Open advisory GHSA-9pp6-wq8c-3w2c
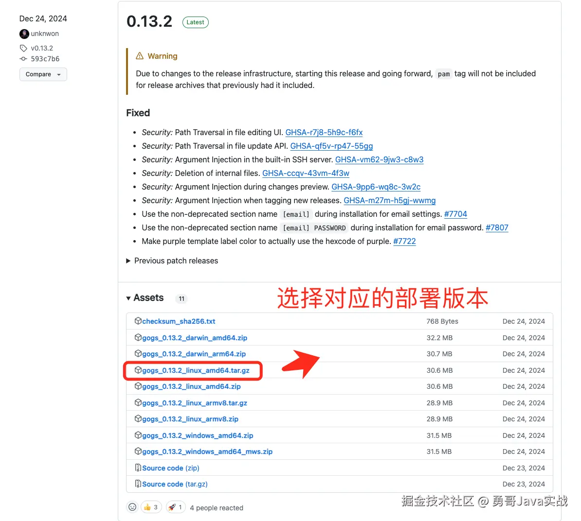 [x=376, y=187]
